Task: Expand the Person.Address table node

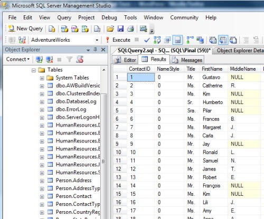Action: [x=42, y=181]
